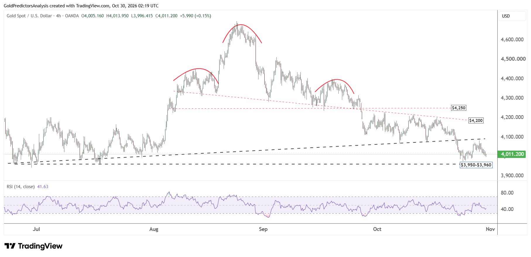The height and width of the screenshot is (257, 531).
Task: Click the 4,600.000 price axis label
Action: pos(512,40)
